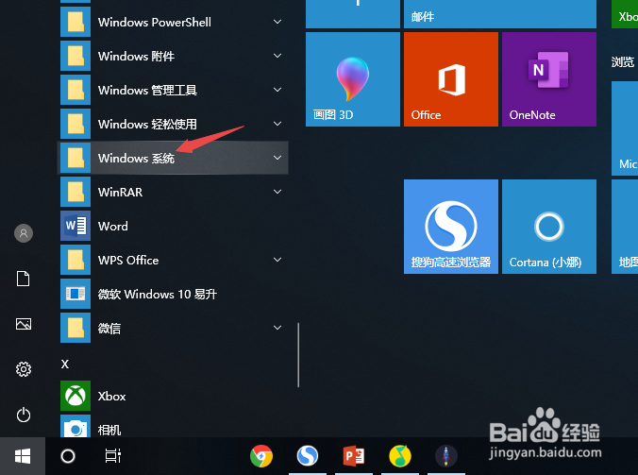Click the Power icon in sidebar
Screen dimensions: 638x475
point(24,415)
